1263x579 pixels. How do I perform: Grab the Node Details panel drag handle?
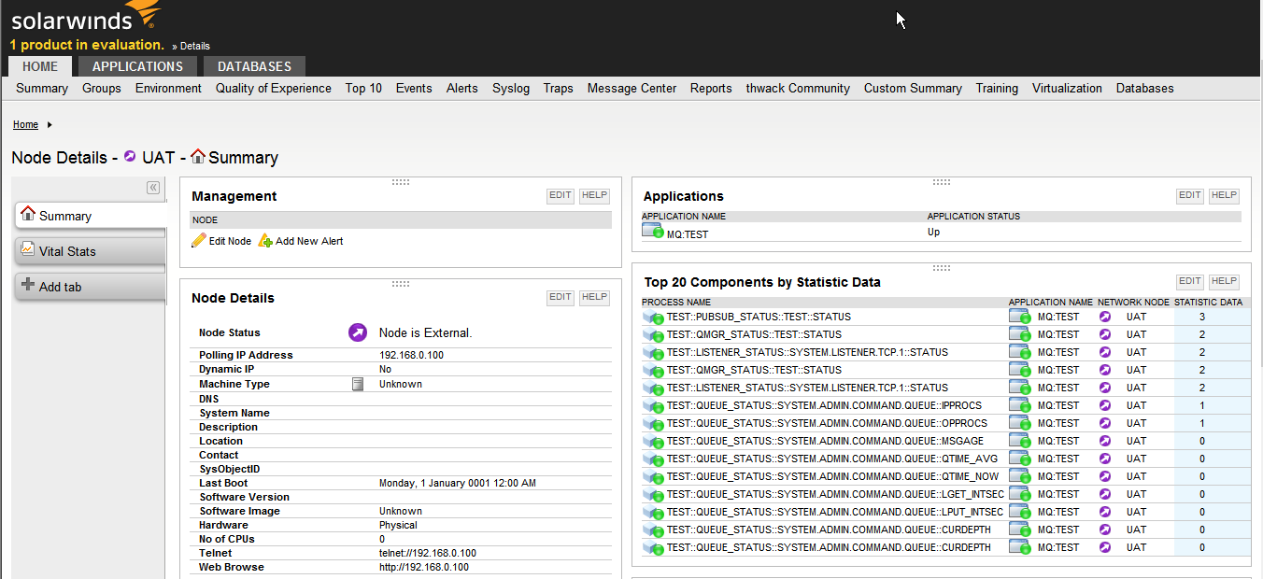[401, 284]
